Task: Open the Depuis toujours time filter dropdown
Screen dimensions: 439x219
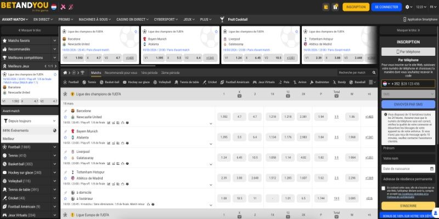Action: (x=30, y=121)
